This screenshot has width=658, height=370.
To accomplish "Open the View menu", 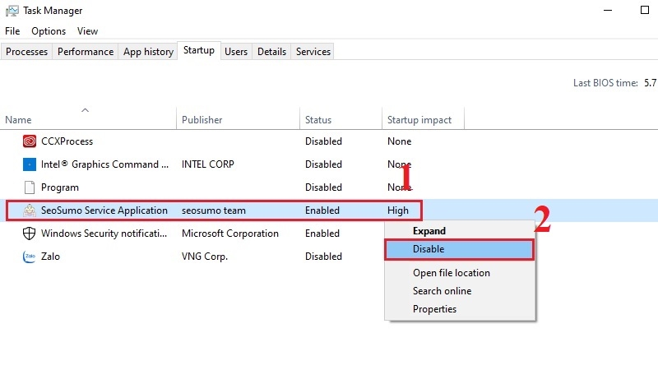I will (x=87, y=31).
